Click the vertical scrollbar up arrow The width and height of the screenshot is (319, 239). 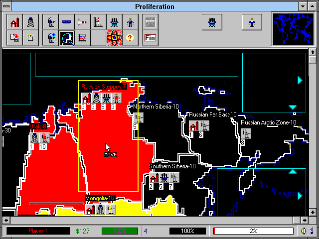click(x=313, y=52)
